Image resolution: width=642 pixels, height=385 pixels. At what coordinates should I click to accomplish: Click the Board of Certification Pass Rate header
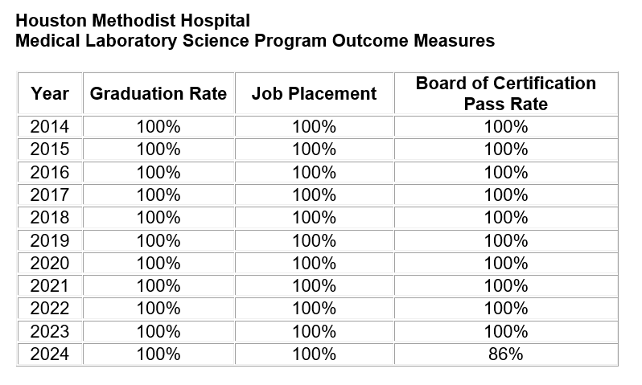tap(506, 94)
